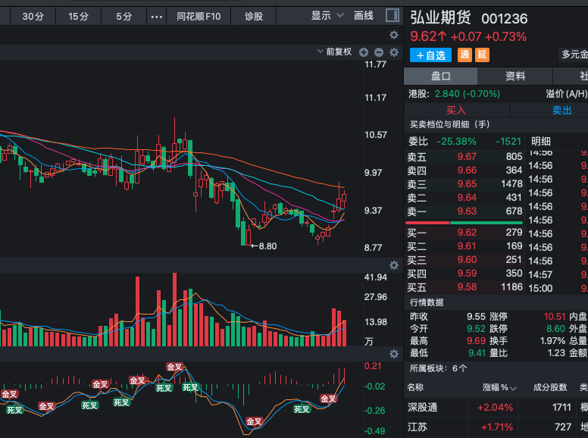Image resolution: width=588 pixels, height=438 pixels.
Task: Open the 江苏 sector row
Action: coord(496,427)
